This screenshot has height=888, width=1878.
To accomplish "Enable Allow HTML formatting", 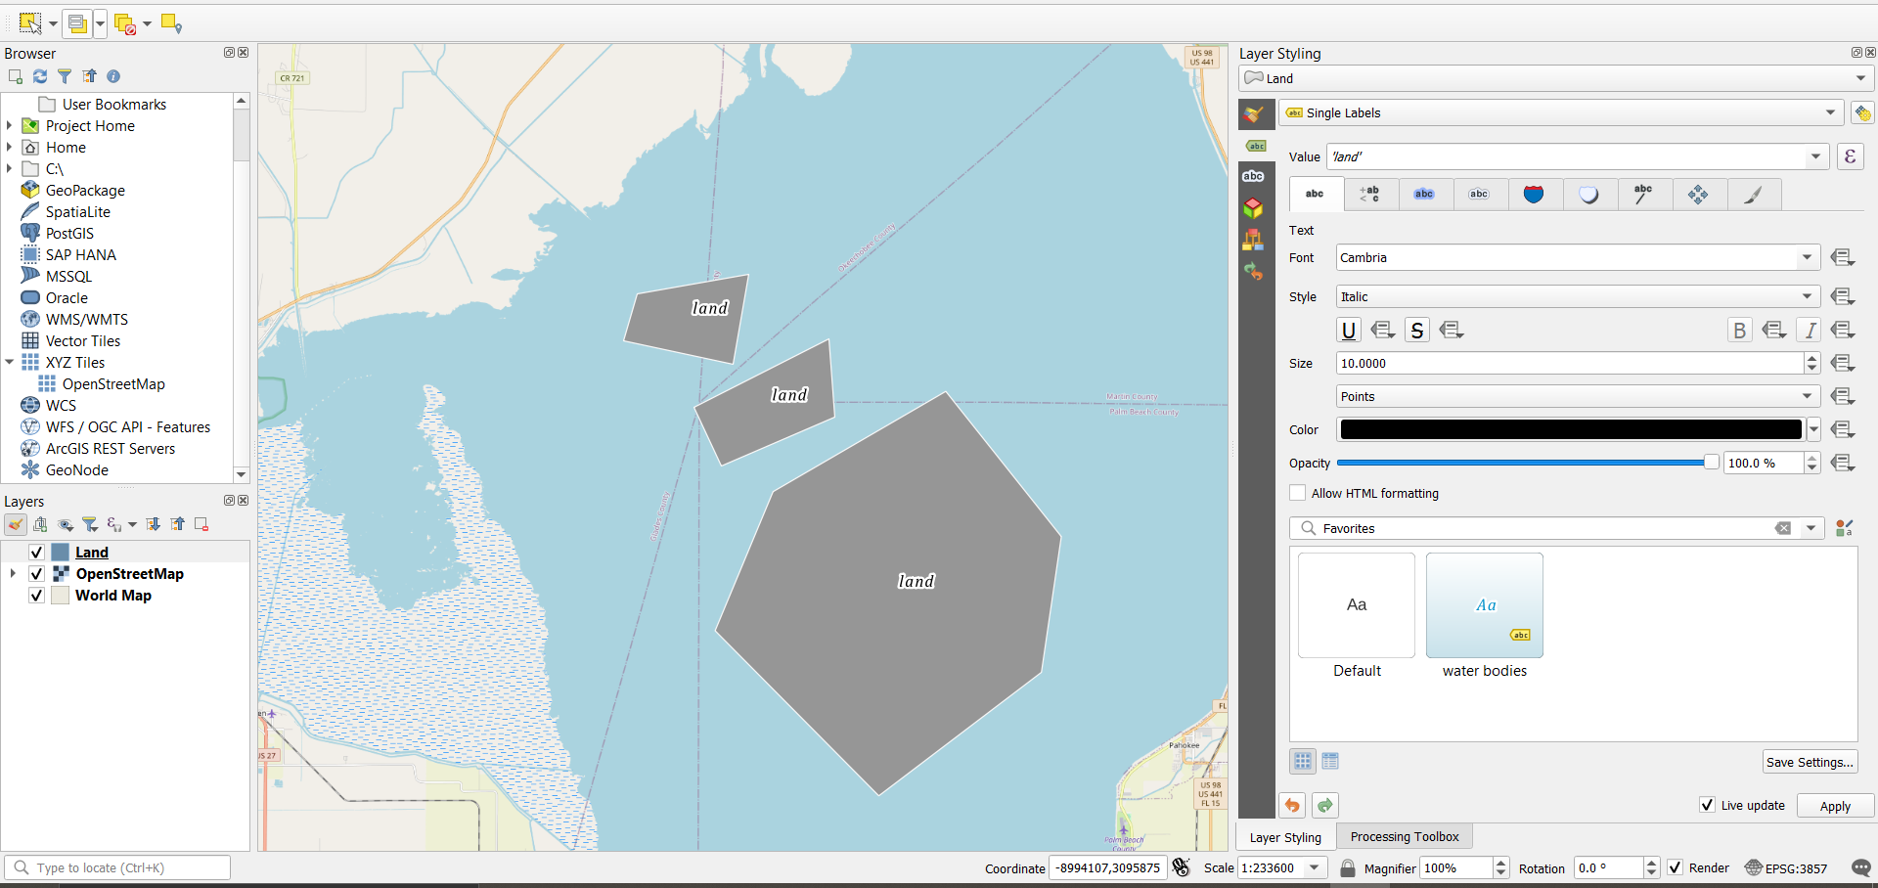I will 1298,493.
